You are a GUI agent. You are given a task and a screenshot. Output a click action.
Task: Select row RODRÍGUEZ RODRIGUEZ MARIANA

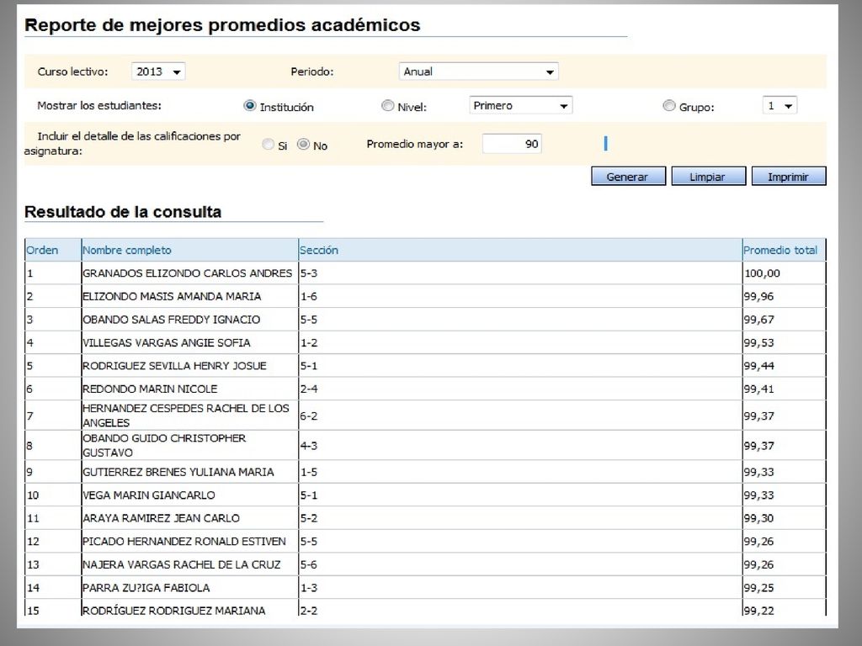(x=425, y=609)
